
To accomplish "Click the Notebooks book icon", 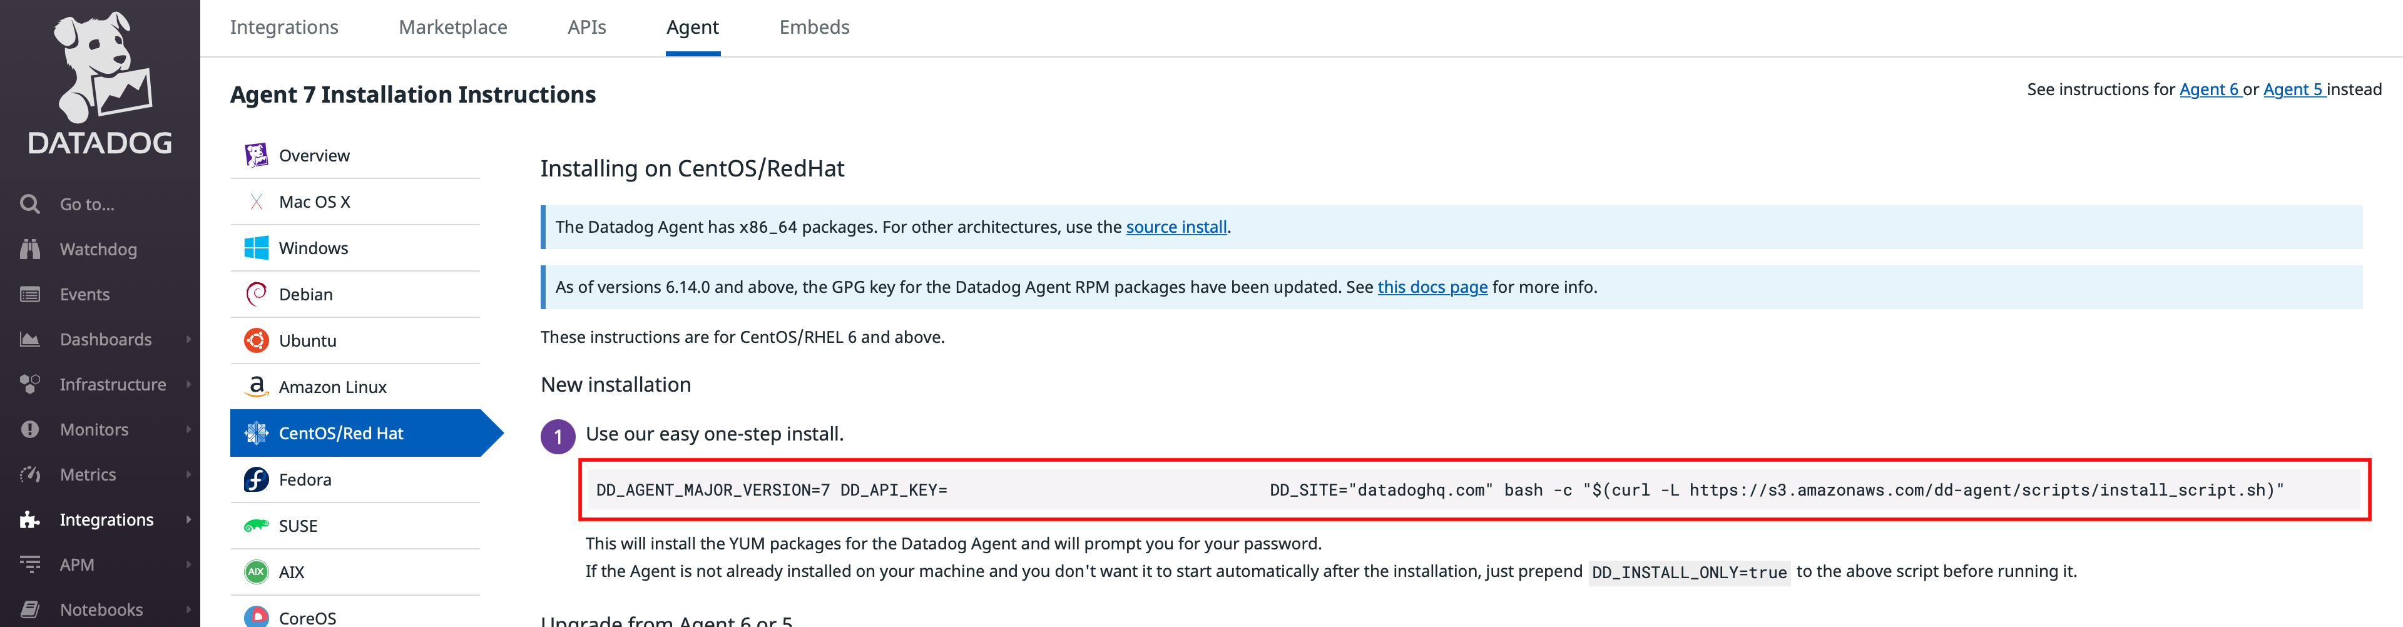I will (x=30, y=609).
